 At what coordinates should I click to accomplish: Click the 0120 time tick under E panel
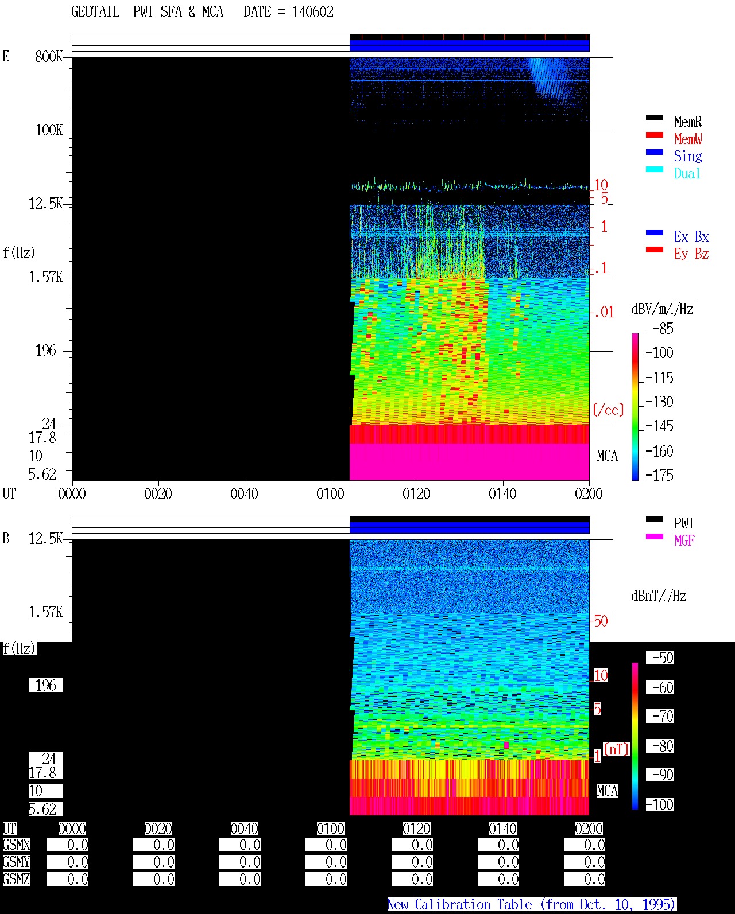[416, 493]
